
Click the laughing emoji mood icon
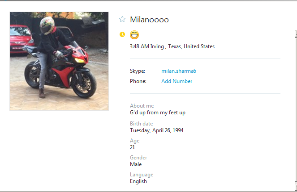tap(134, 34)
